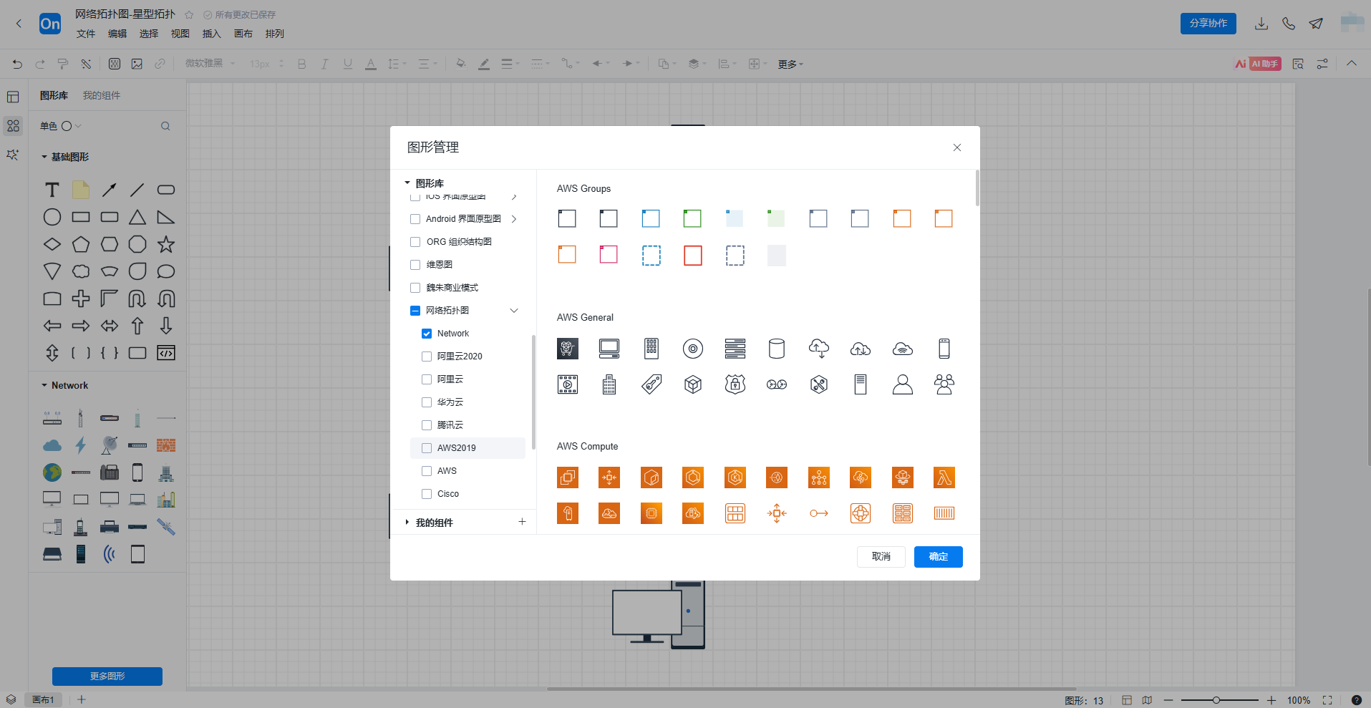
Task: Click the AWS Lambda icon in AWS Compute
Action: pos(944,477)
